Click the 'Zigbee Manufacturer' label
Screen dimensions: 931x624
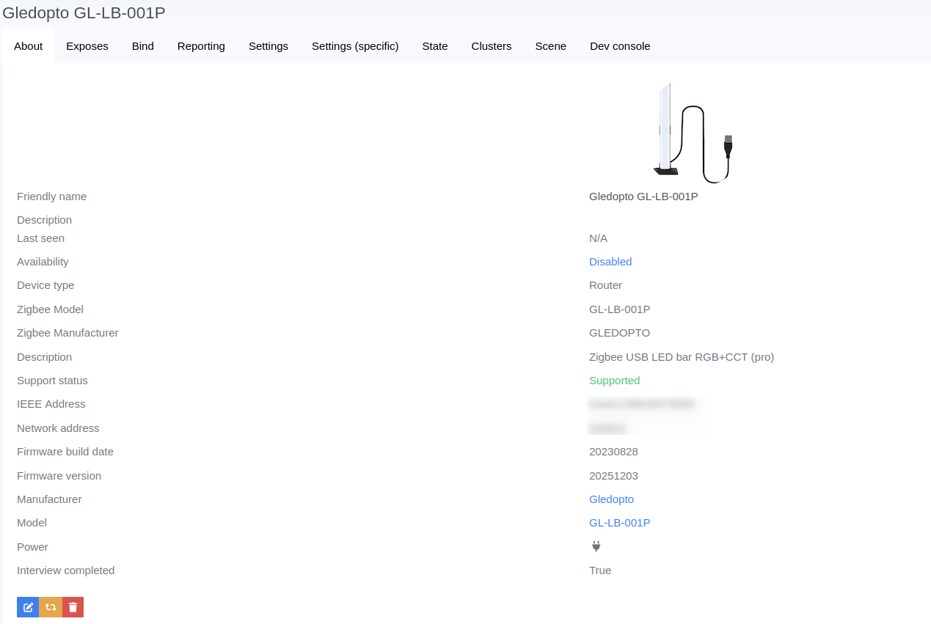67,333
